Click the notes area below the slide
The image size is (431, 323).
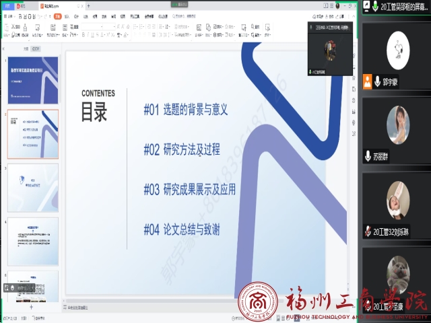pyautogui.click(x=202, y=307)
